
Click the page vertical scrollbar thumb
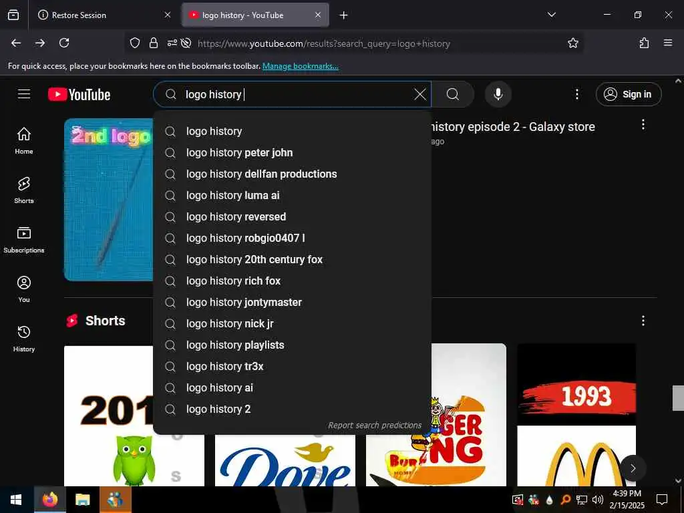(678, 398)
